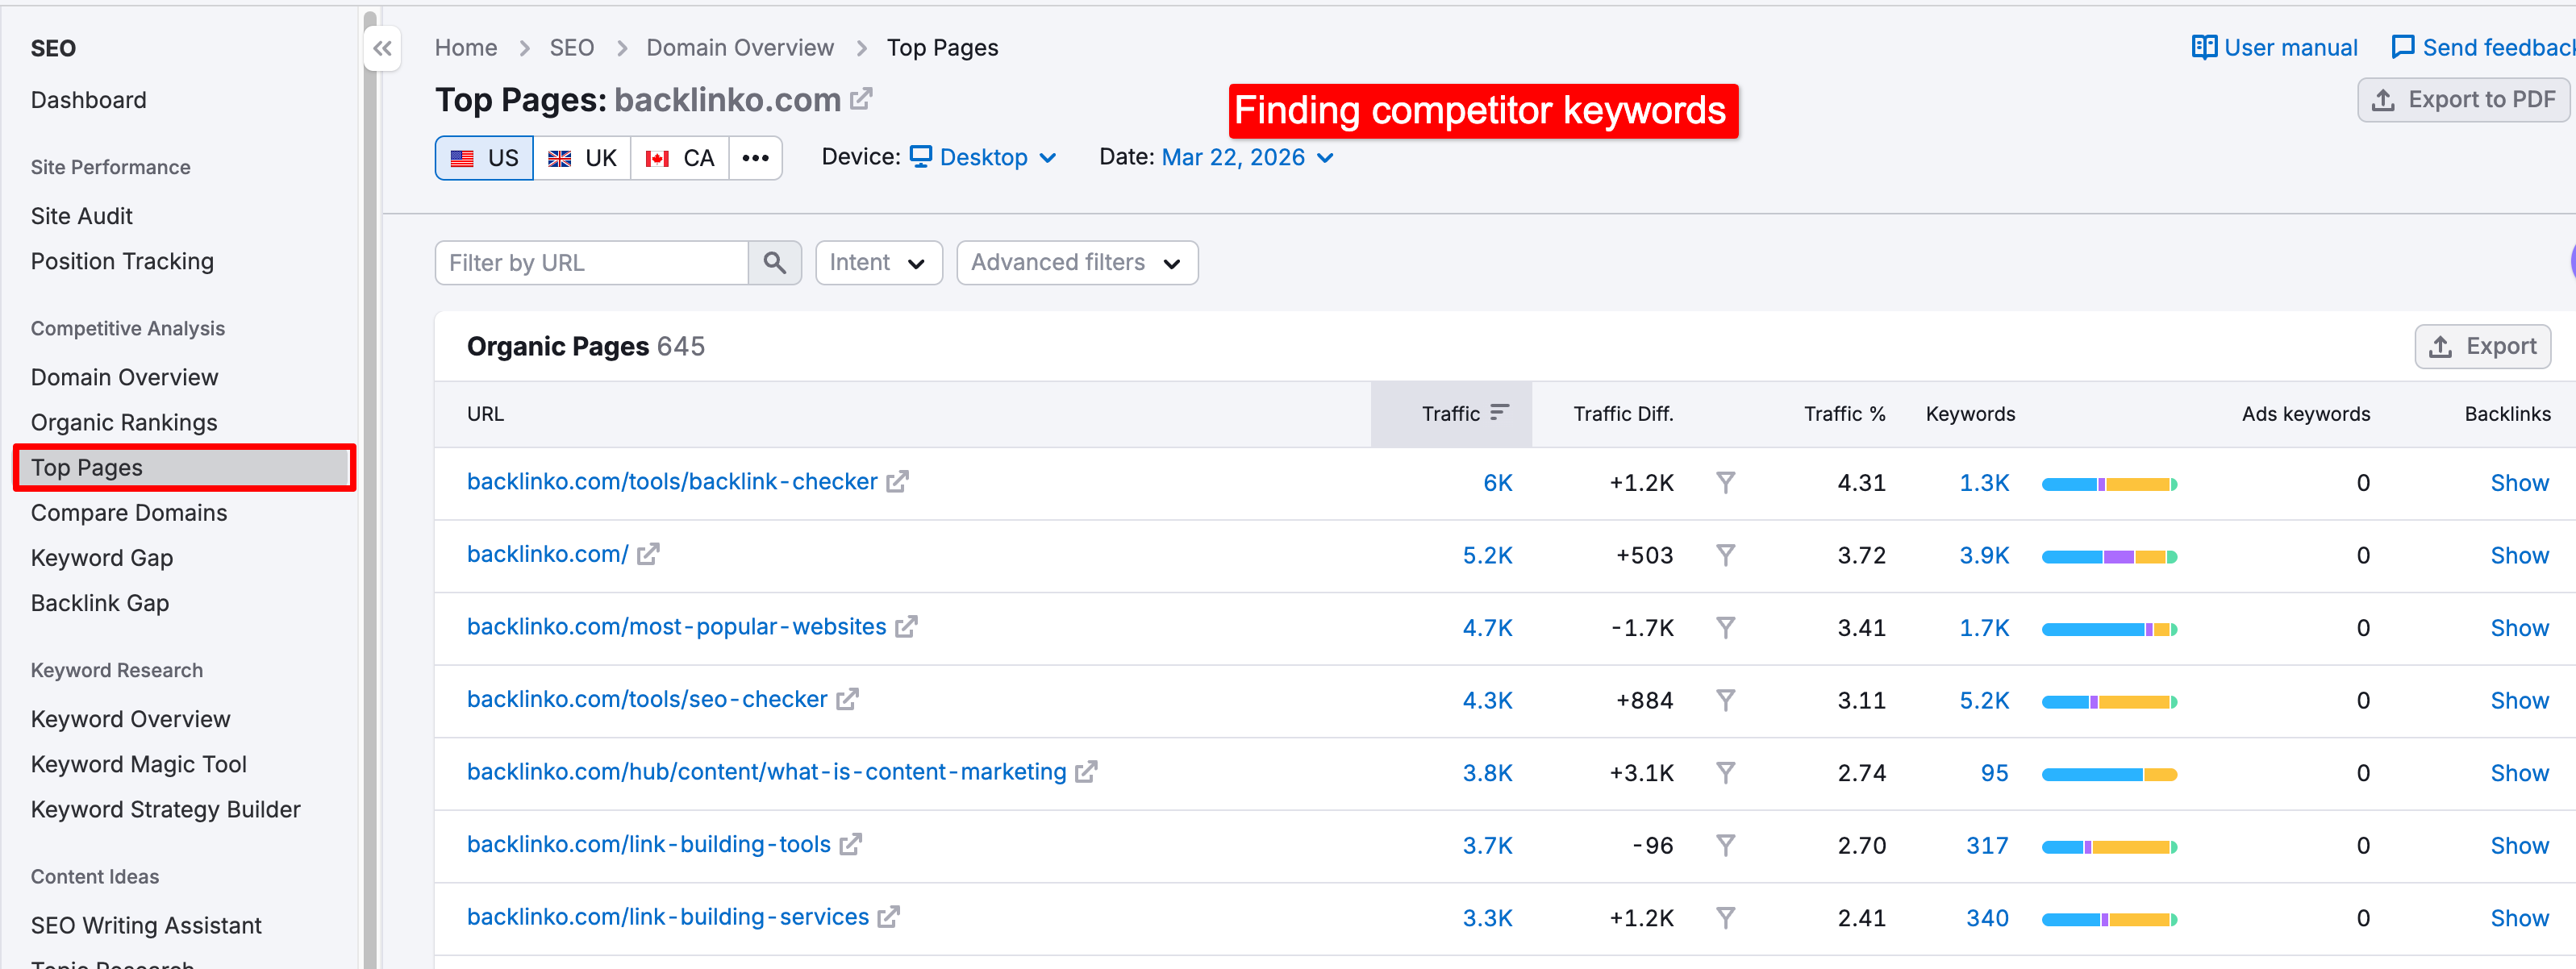This screenshot has height=969, width=2576.
Task: Open external link icon for most-popular-websites URL
Action: 906,627
